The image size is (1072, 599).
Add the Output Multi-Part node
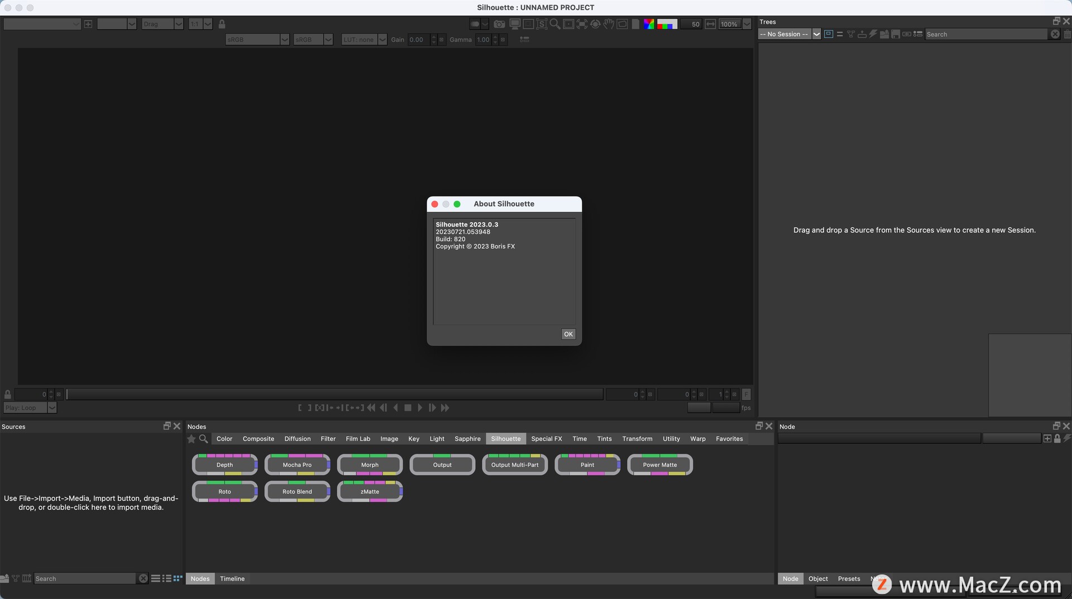pyautogui.click(x=515, y=464)
